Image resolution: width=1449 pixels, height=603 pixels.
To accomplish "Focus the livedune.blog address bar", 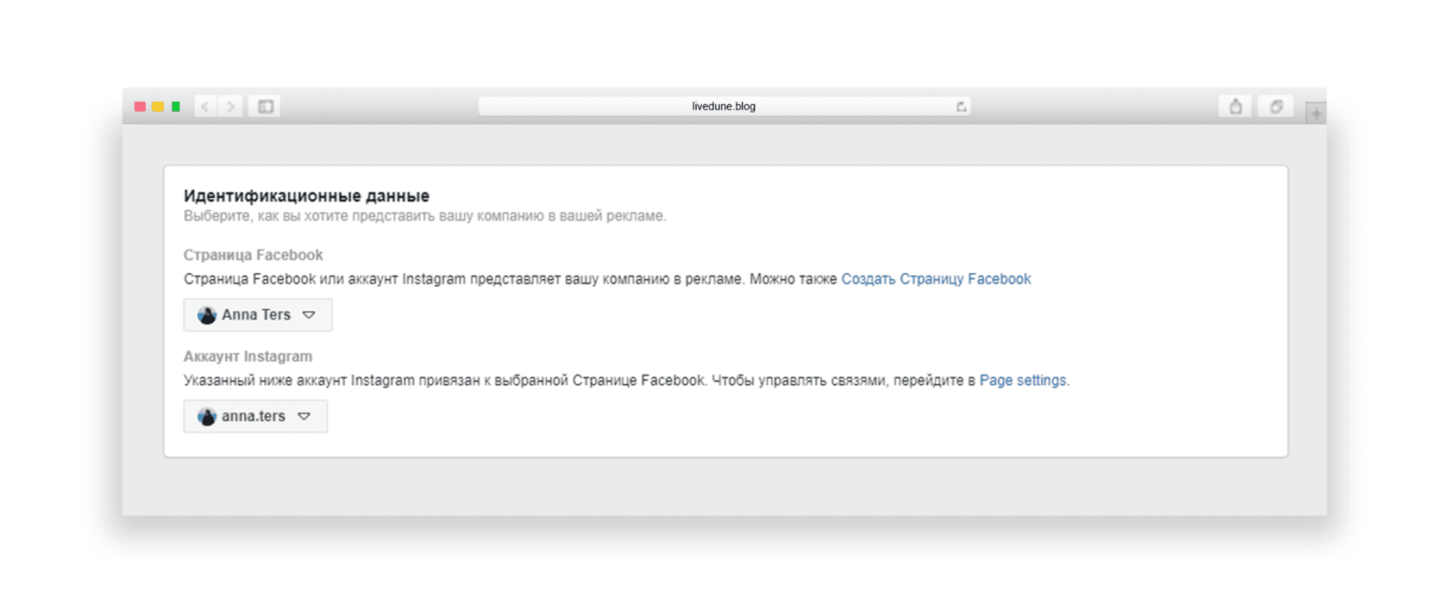I will coord(723,107).
